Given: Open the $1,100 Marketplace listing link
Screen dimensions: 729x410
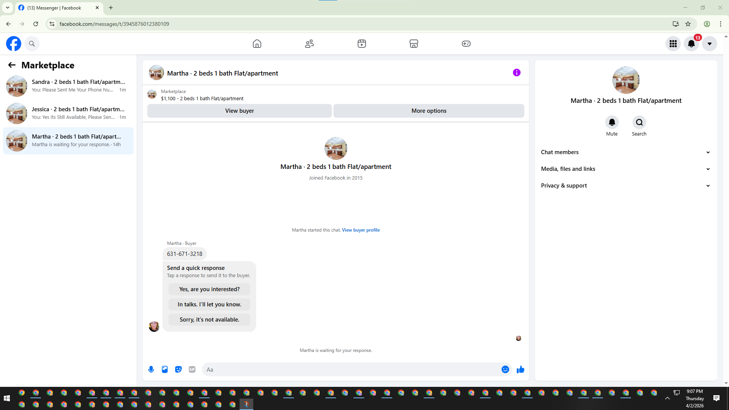Looking at the screenshot, I should pyautogui.click(x=202, y=99).
